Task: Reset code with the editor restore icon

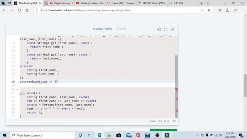Action: point(159,29)
